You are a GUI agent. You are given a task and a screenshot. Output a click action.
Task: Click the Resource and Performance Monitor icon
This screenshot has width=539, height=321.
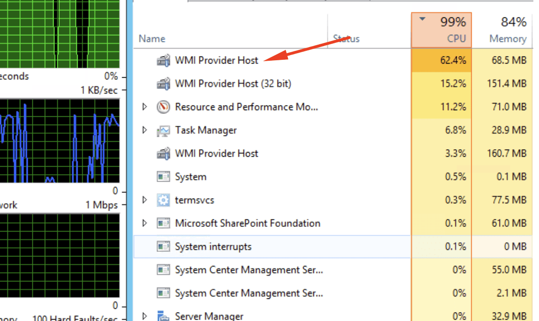click(163, 107)
